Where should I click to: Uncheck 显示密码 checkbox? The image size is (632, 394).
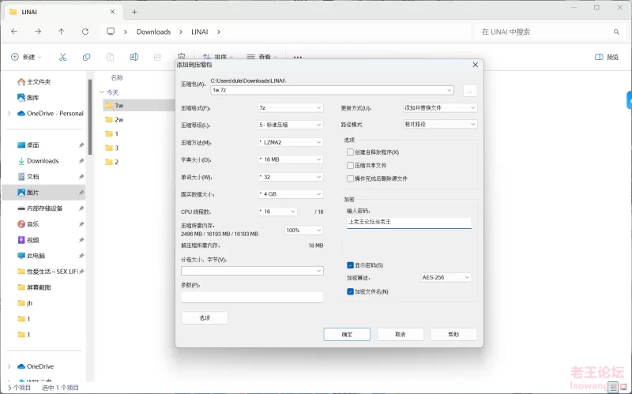tap(350, 265)
